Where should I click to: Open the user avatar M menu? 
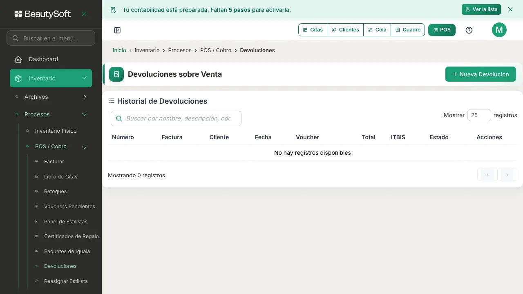click(x=499, y=30)
